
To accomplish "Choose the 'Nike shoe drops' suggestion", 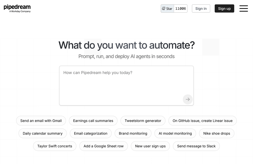I will tap(217, 133).
